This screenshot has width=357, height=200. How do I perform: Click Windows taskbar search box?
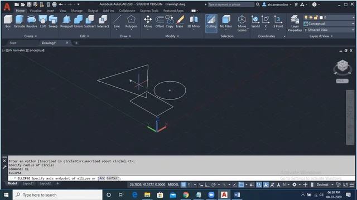pyautogui.click(x=57, y=195)
